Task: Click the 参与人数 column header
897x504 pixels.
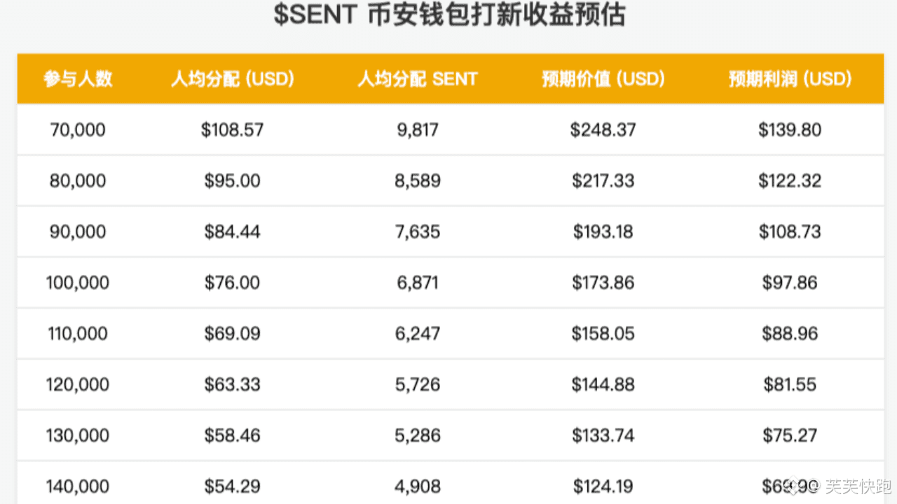Action: click(78, 79)
